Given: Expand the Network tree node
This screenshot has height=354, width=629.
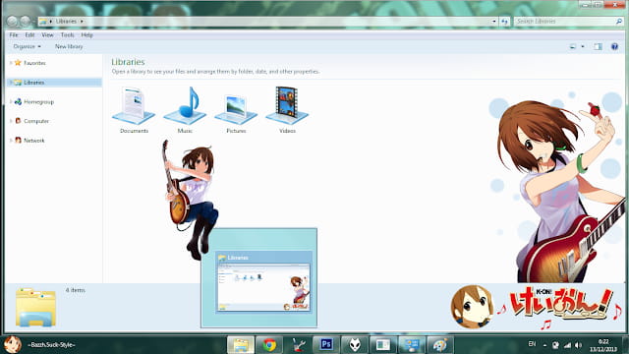Looking at the screenshot, I should (x=11, y=140).
